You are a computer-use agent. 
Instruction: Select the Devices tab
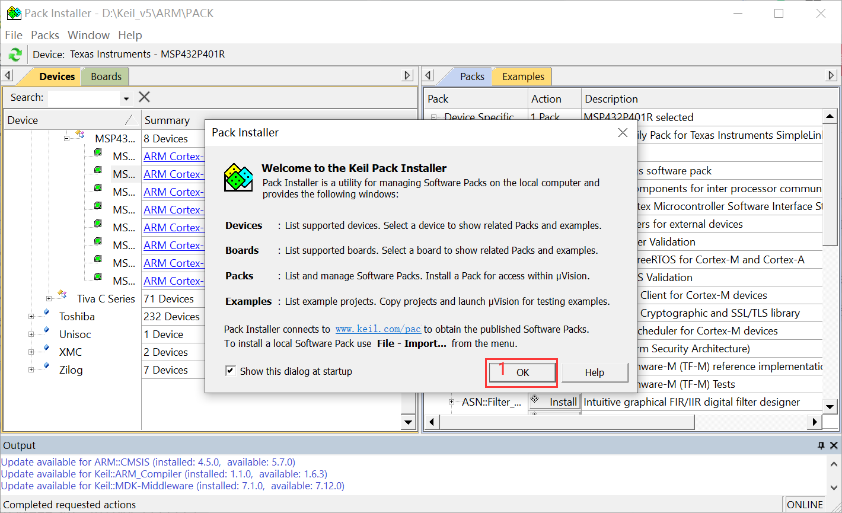57,77
